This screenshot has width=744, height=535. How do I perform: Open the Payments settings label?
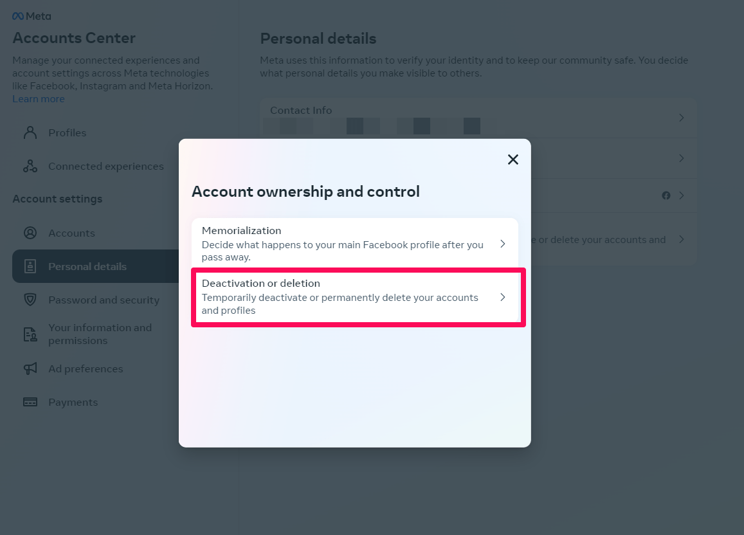click(73, 403)
